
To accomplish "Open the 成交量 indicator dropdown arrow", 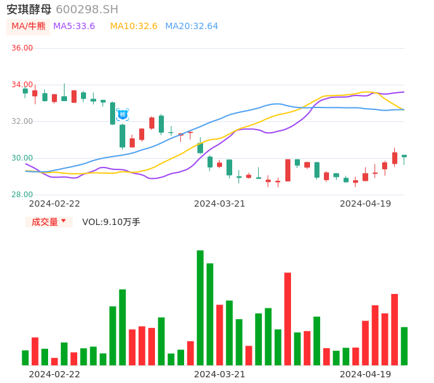I will click(x=63, y=221).
